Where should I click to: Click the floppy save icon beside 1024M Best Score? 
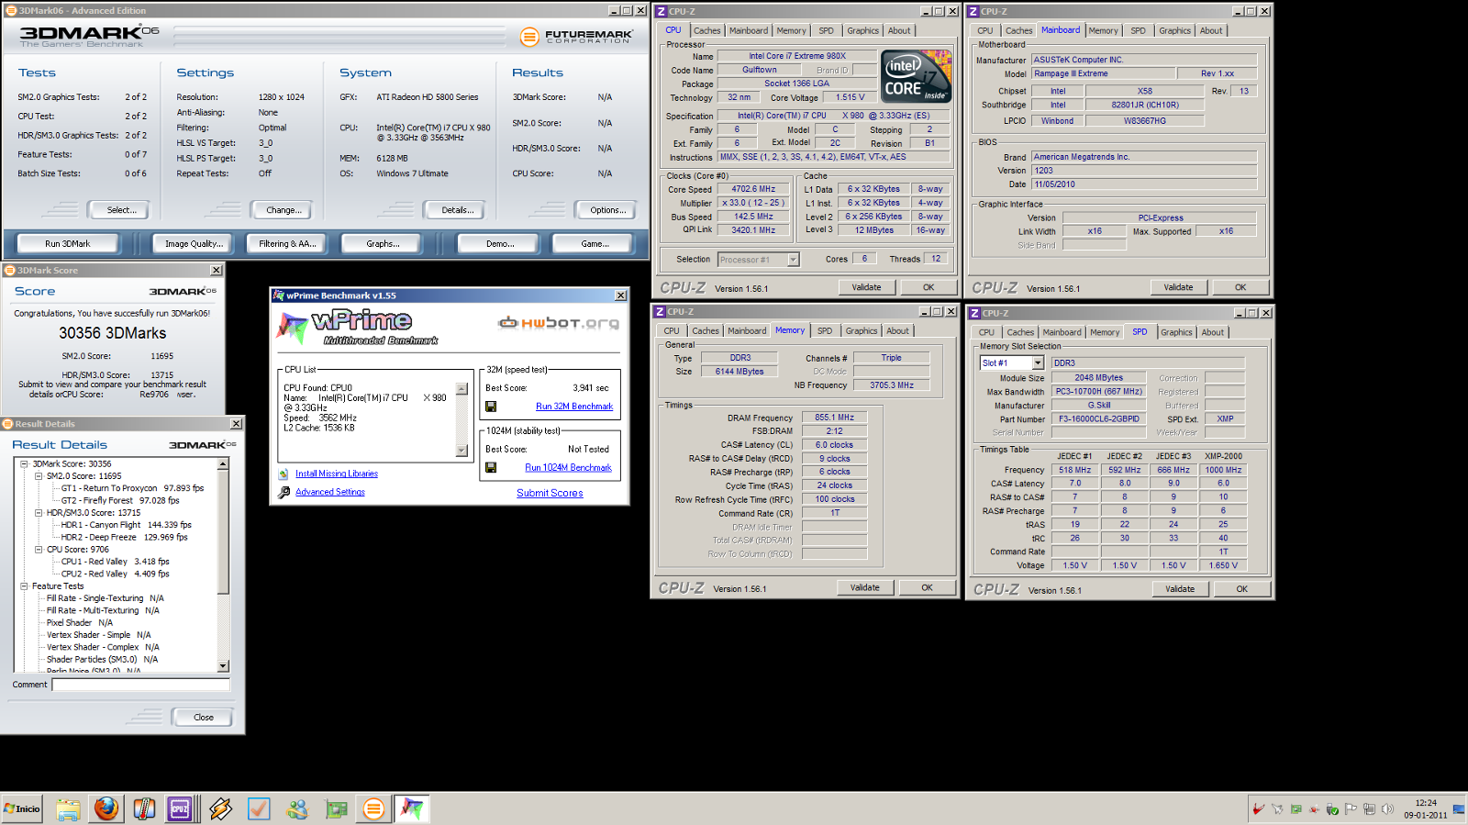pyautogui.click(x=491, y=467)
